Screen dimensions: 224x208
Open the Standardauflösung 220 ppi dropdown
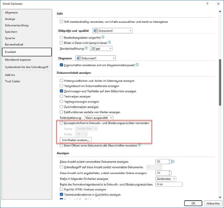[x=101, y=48]
